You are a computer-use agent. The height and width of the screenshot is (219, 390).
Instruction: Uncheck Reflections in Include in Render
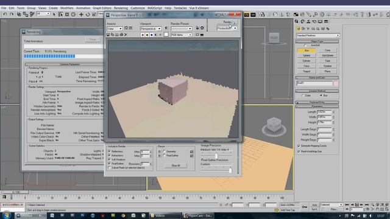[x=109, y=151]
